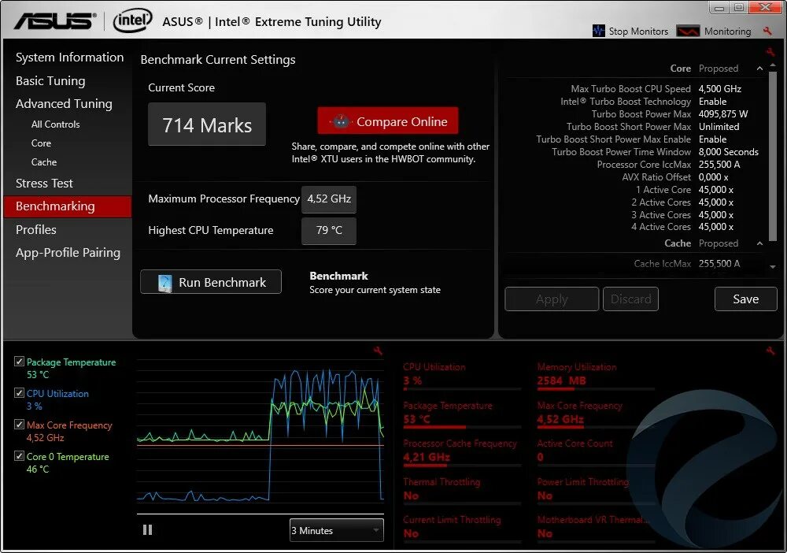Click the Processor Core IccMax 255,500 A value
787x553 pixels.
[x=719, y=164]
